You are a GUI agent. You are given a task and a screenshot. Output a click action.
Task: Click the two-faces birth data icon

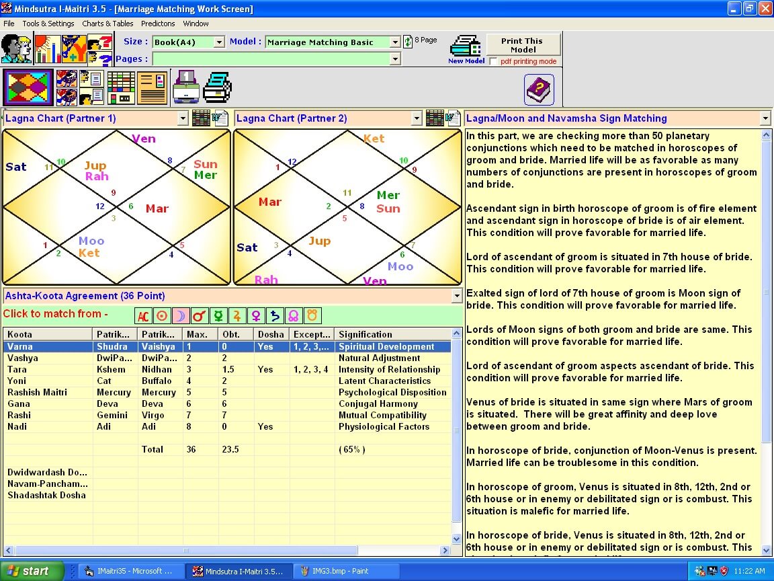coord(16,48)
